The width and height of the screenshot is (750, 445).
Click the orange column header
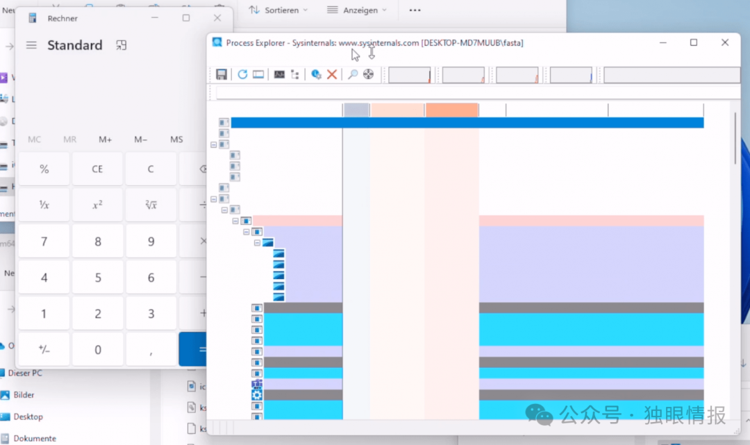click(451, 110)
